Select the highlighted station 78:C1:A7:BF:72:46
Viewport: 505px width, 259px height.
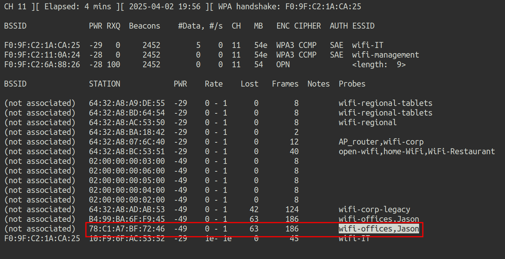tap(127, 229)
